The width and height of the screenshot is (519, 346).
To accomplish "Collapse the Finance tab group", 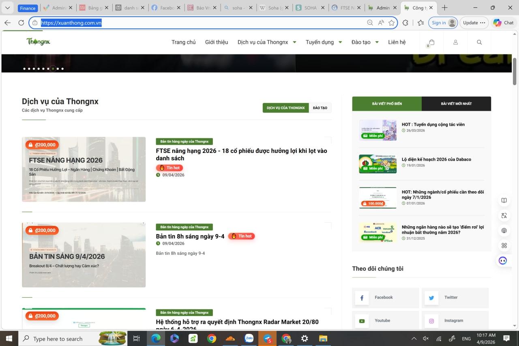I will [x=28, y=8].
